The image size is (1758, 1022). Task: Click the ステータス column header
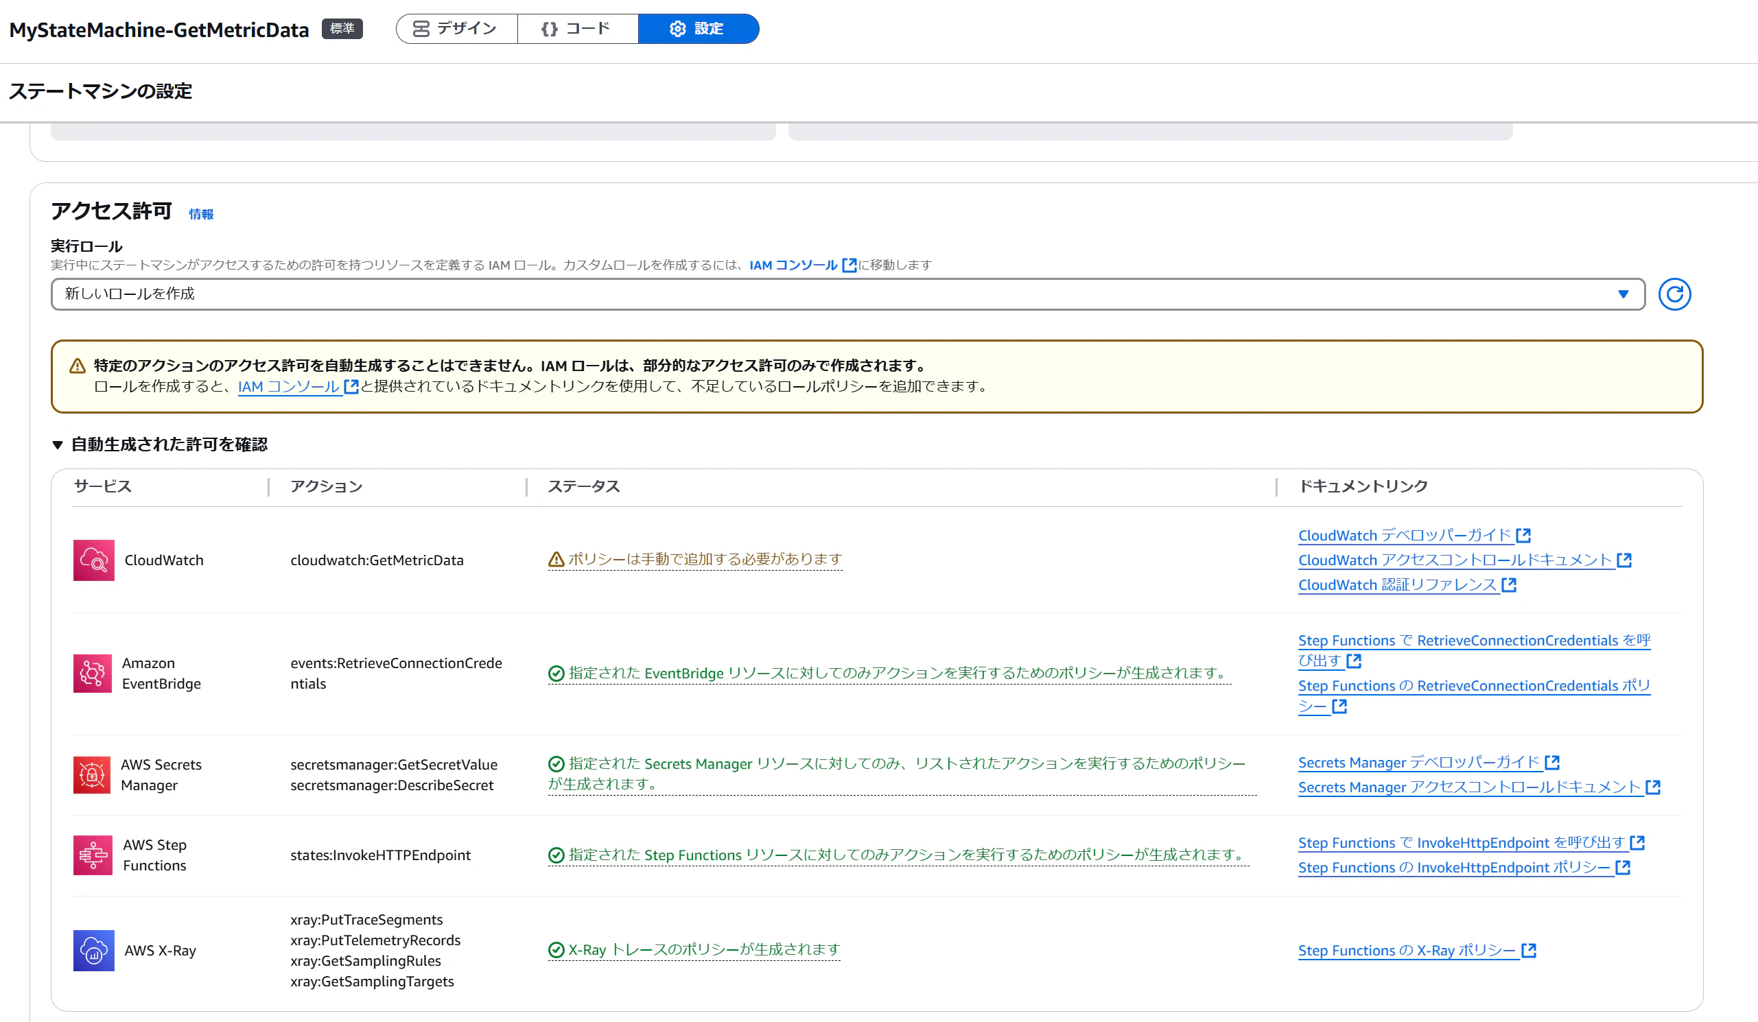coord(584,486)
